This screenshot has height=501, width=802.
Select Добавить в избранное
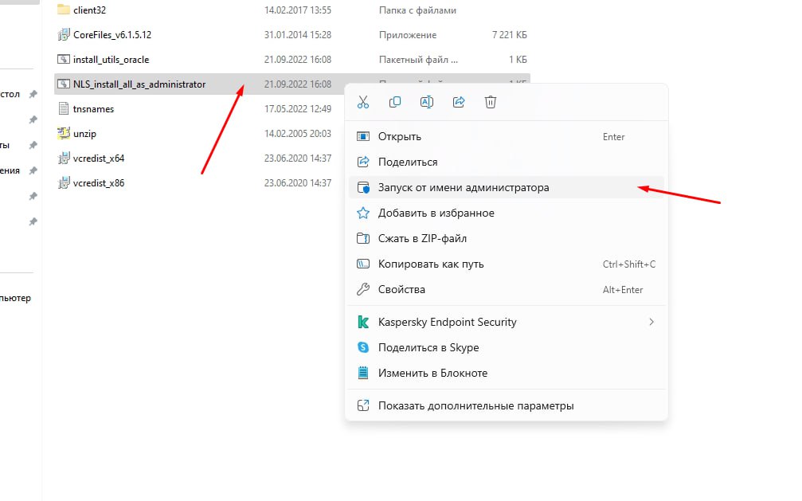tap(506, 213)
